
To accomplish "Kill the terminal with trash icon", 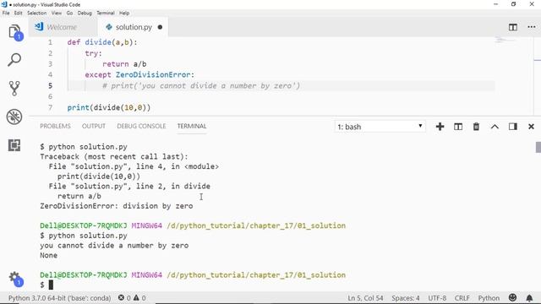I will click(x=476, y=127).
